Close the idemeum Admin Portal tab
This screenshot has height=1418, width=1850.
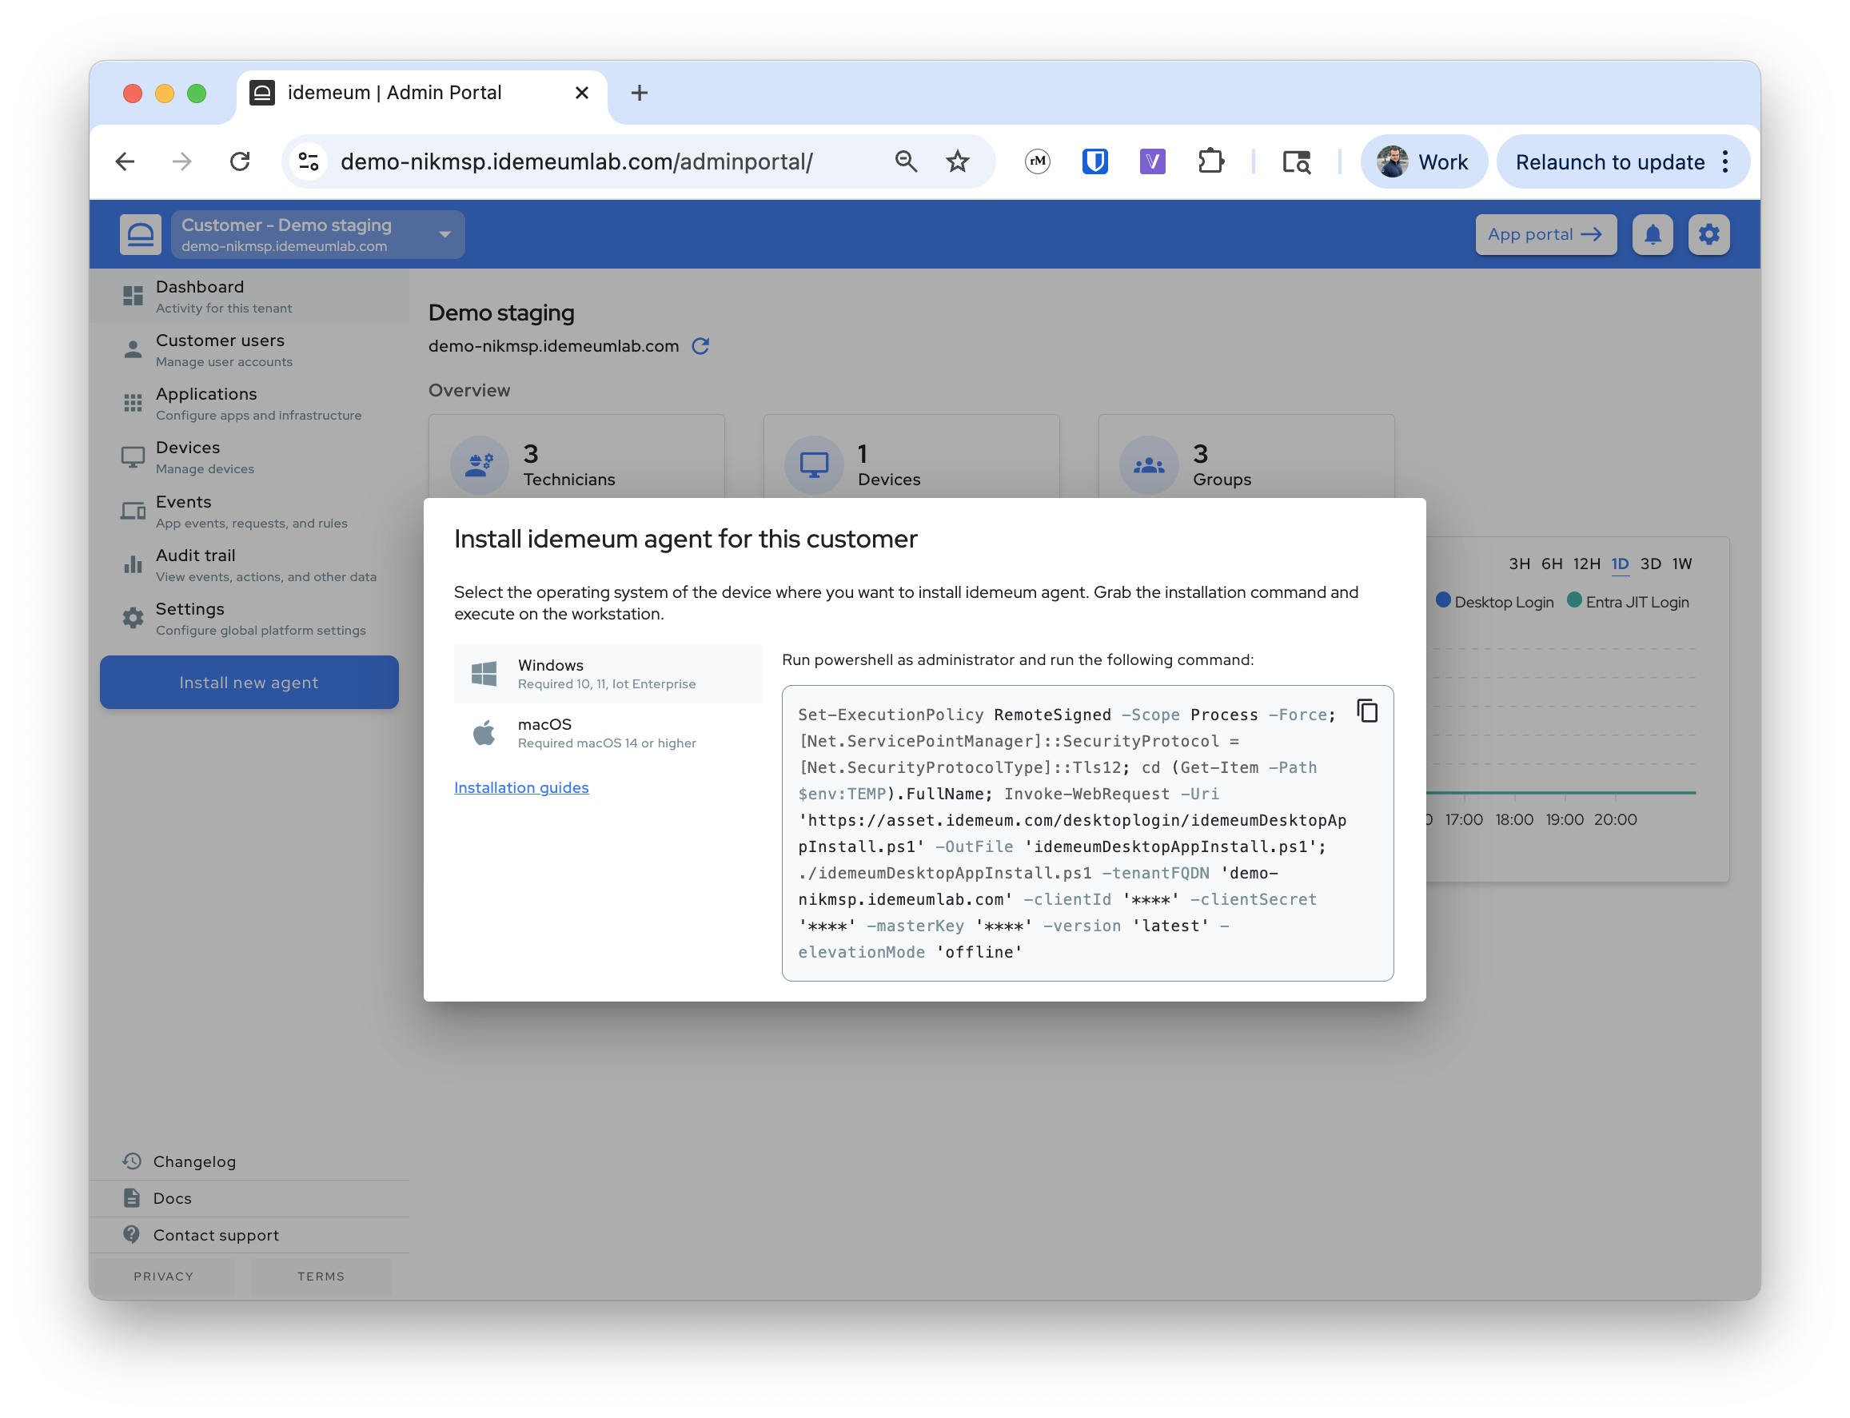(x=581, y=93)
